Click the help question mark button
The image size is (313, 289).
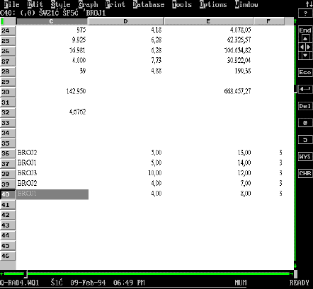point(305,13)
